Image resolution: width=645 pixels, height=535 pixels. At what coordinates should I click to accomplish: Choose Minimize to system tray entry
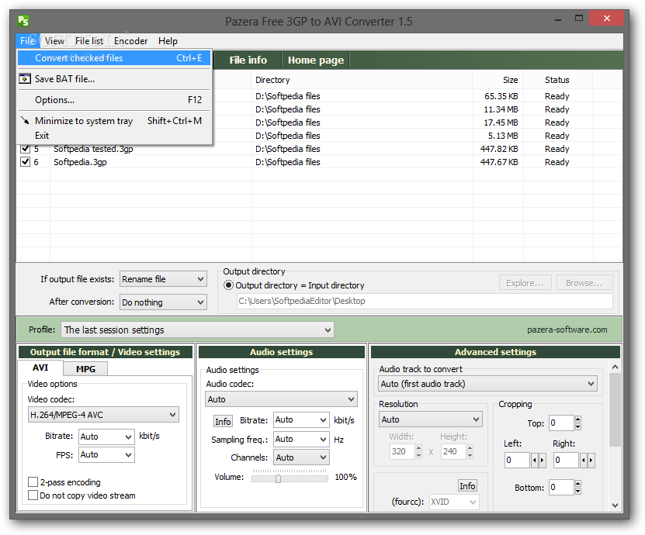point(114,121)
